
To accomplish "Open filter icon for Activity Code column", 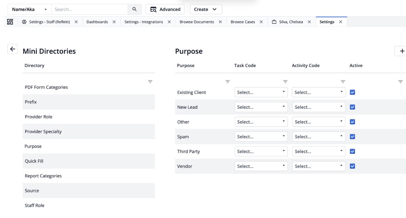I will tap(343, 82).
